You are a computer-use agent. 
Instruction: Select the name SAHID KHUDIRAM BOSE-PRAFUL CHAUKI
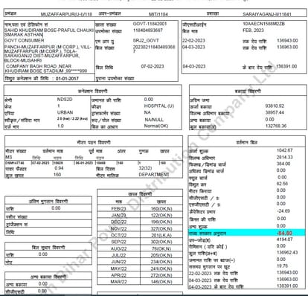pos(49,30)
